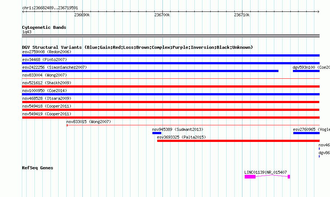
Task: Click the short blue bar of nsv945389
Action: (x=157, y=133)
